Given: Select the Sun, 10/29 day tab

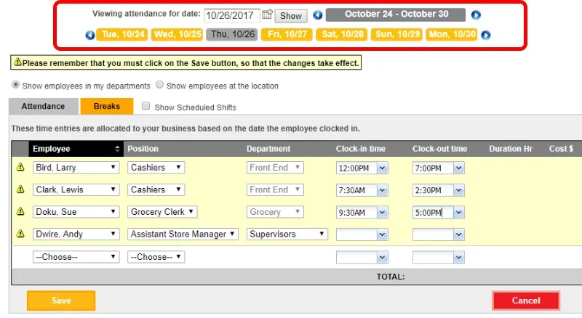Looking at the screenshot, I should pyautogui.click(x=396, y=34).
